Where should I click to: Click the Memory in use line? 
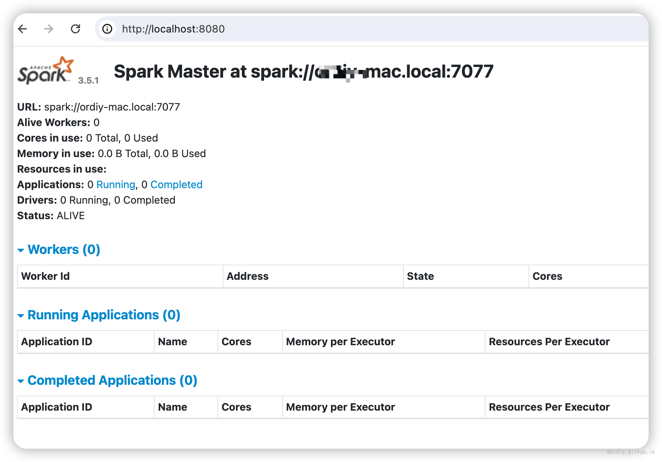point(112,153)
